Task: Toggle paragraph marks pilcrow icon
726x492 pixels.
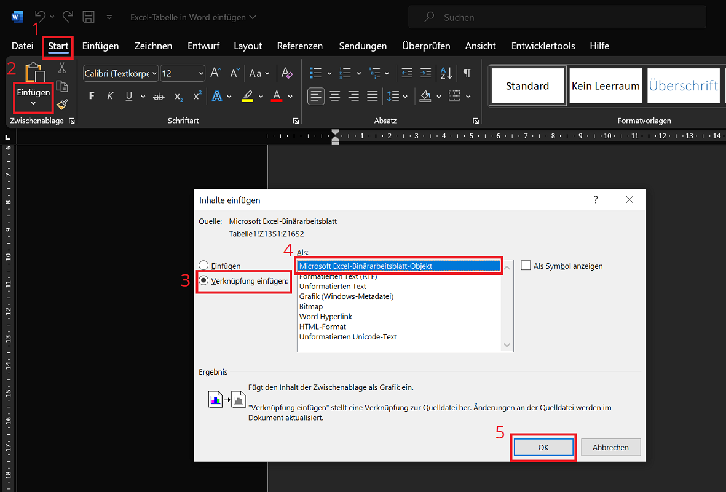Action: click(x=467, y=73)
